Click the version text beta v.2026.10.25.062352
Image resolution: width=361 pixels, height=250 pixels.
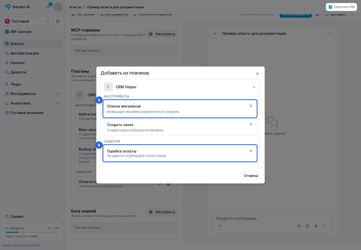click(x=21, y=245)
